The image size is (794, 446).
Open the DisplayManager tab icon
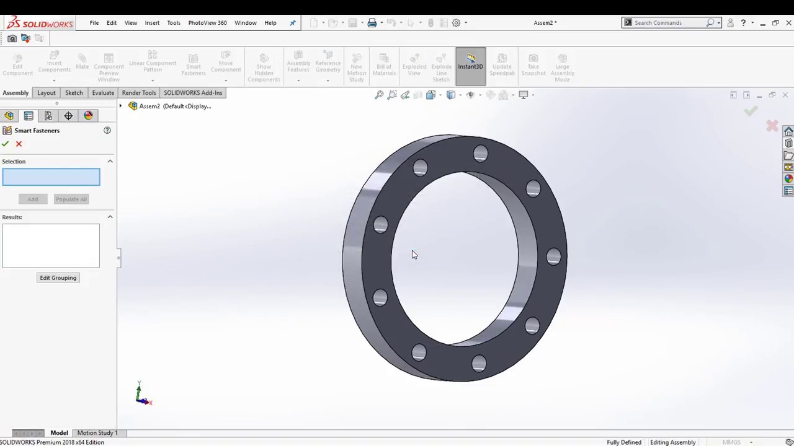click(88, 116)
